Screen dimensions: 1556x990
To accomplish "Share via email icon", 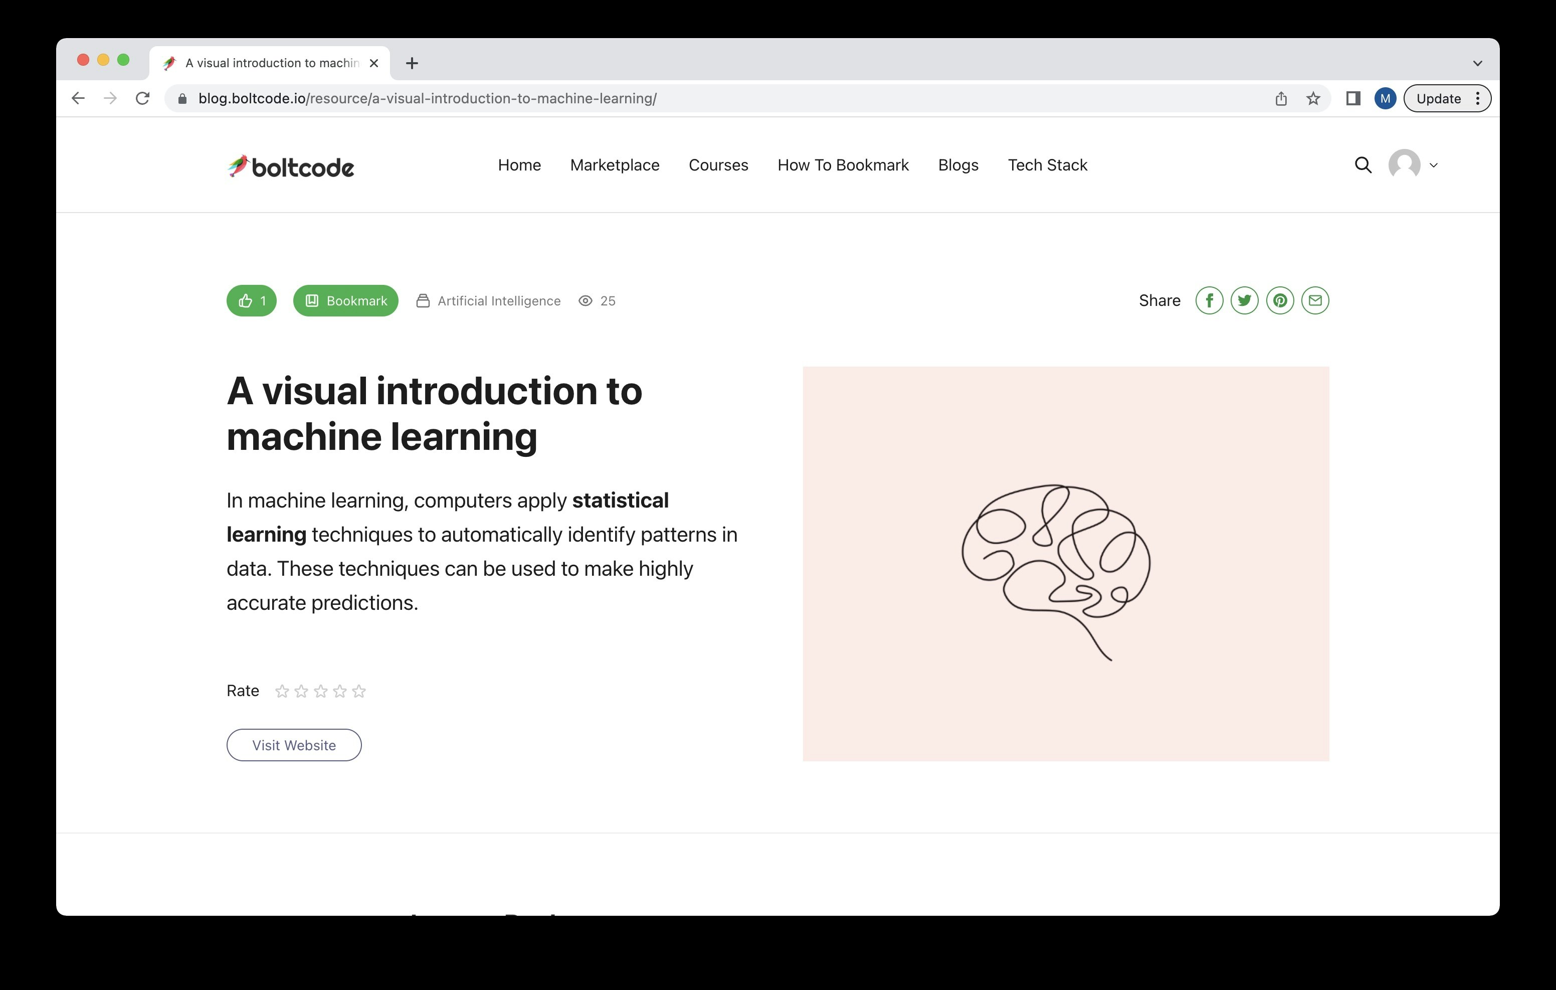I will click(x=1315, y=301).
